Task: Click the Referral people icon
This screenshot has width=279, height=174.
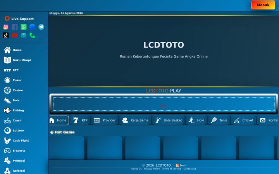Action: tap(7, 171)
